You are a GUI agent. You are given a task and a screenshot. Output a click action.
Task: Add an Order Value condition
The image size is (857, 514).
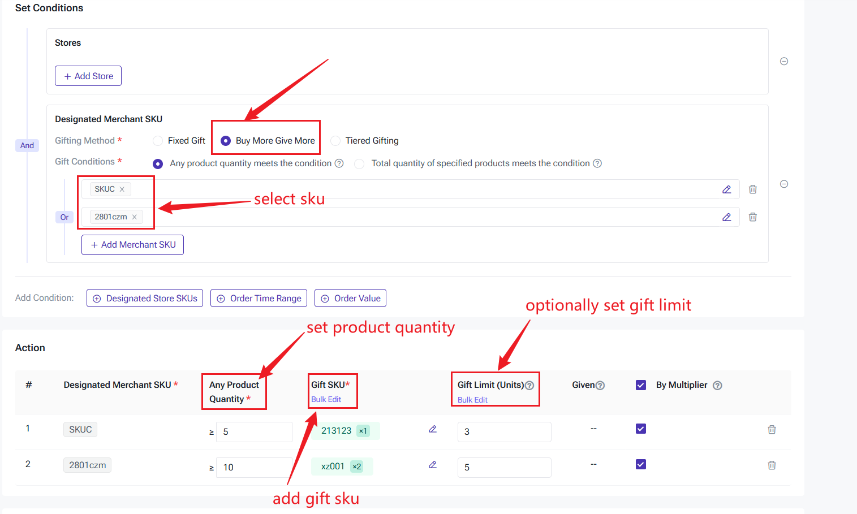coord(350,298)
